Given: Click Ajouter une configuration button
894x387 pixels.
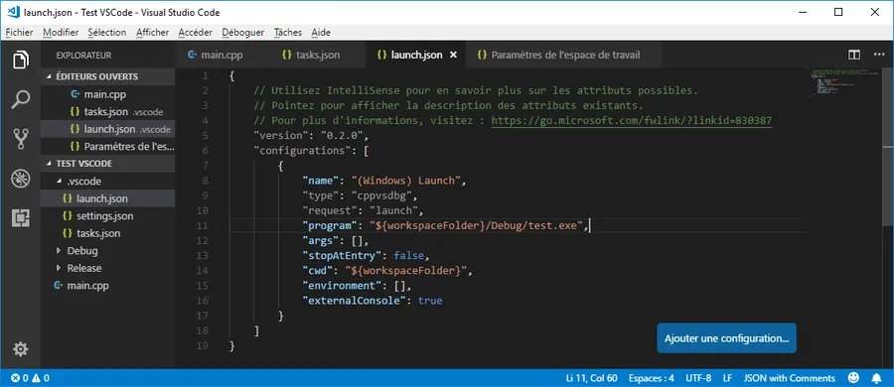Looking at the screenshot, I should (726, 338).
